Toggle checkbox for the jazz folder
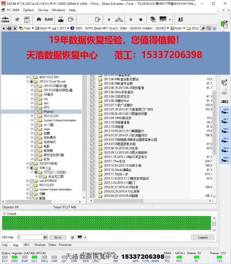Image resolution: width=231 pixels, height=264 pixels. pyautogui.click(x=36, y=103)
